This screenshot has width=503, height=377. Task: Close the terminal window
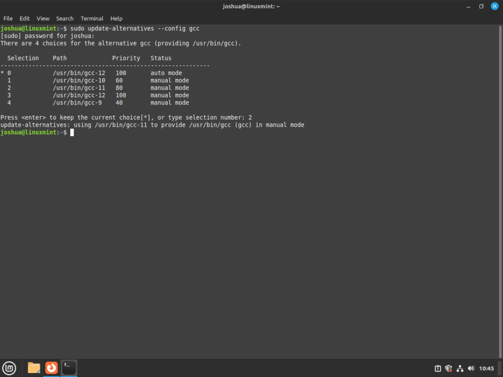(x=495, y=6)
